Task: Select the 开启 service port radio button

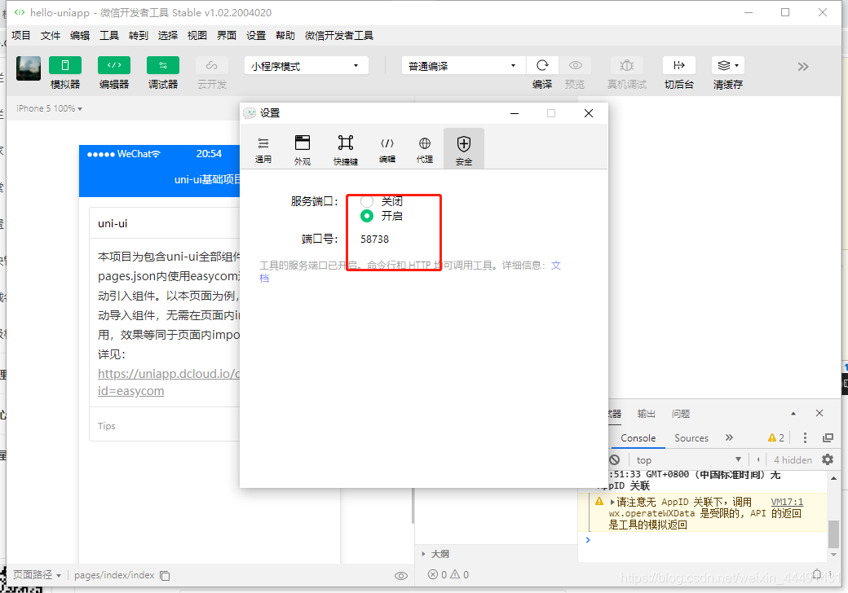Action: 367,216
